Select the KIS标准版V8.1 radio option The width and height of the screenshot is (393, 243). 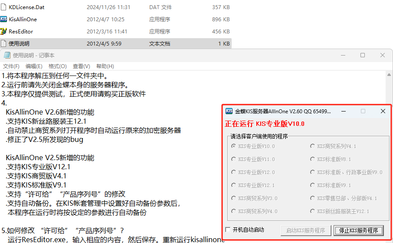point(312,159)
